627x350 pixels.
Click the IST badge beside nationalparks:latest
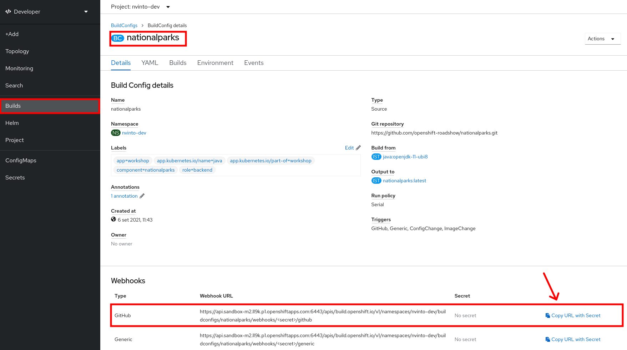coord(376,181)
